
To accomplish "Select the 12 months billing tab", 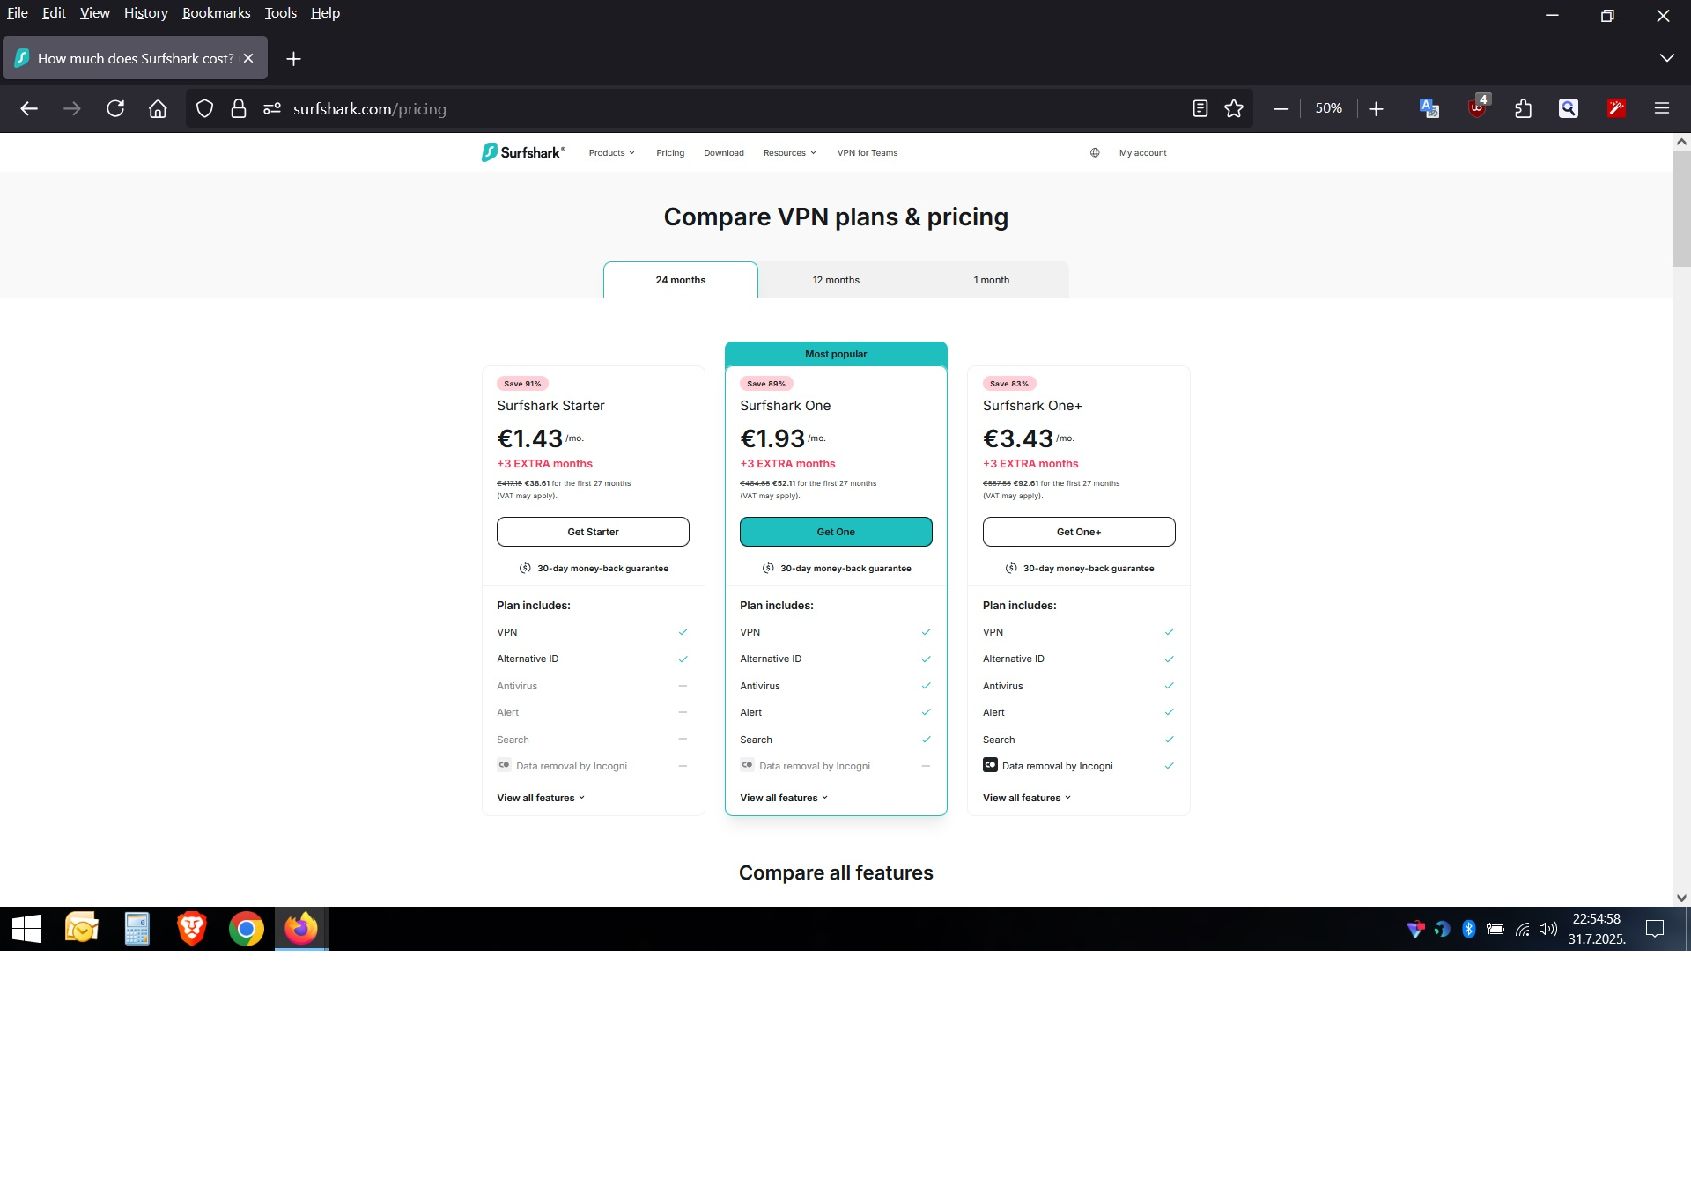I will coord(836,280).
